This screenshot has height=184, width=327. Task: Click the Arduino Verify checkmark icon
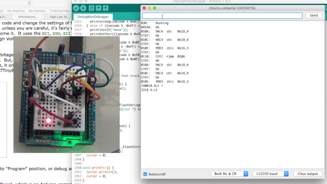[x=76, y=8]
